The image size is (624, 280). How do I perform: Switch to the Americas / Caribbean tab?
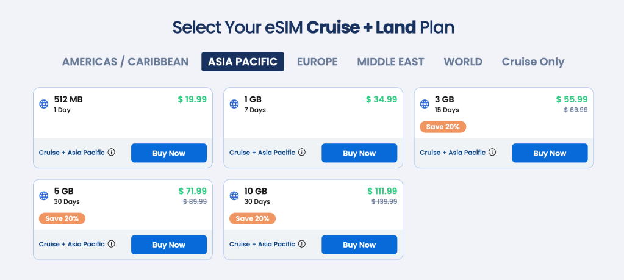click(125, 62)
